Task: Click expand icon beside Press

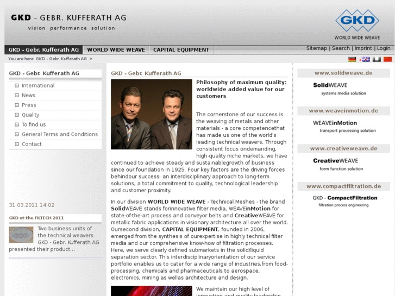Action: [x=17, y=105]
